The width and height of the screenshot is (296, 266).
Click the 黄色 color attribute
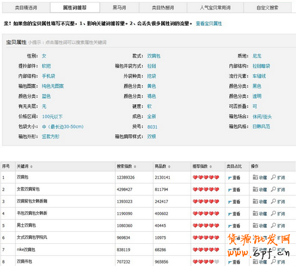152,86
